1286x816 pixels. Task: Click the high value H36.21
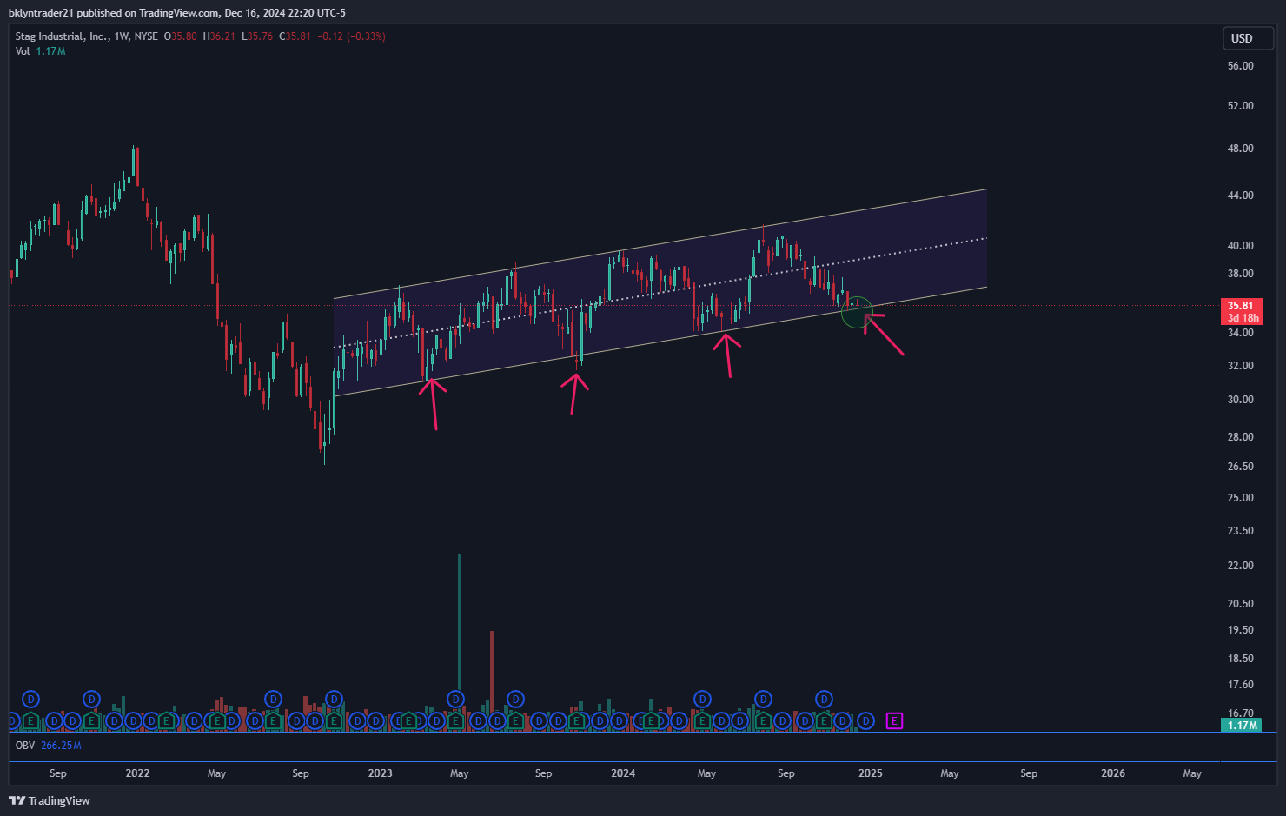pos(219,36)
